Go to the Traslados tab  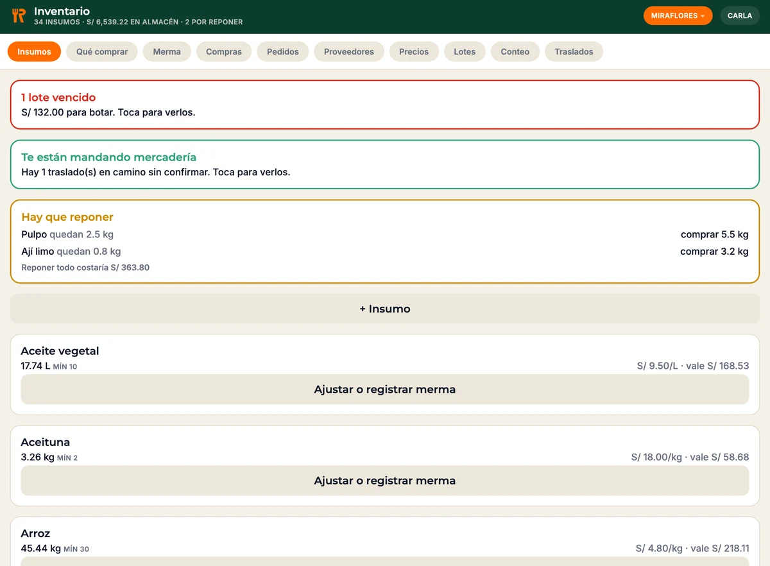(x=574, y=52)
